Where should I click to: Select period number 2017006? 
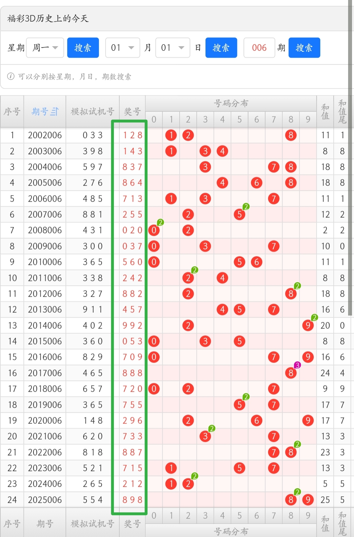[x=45, y=373]
